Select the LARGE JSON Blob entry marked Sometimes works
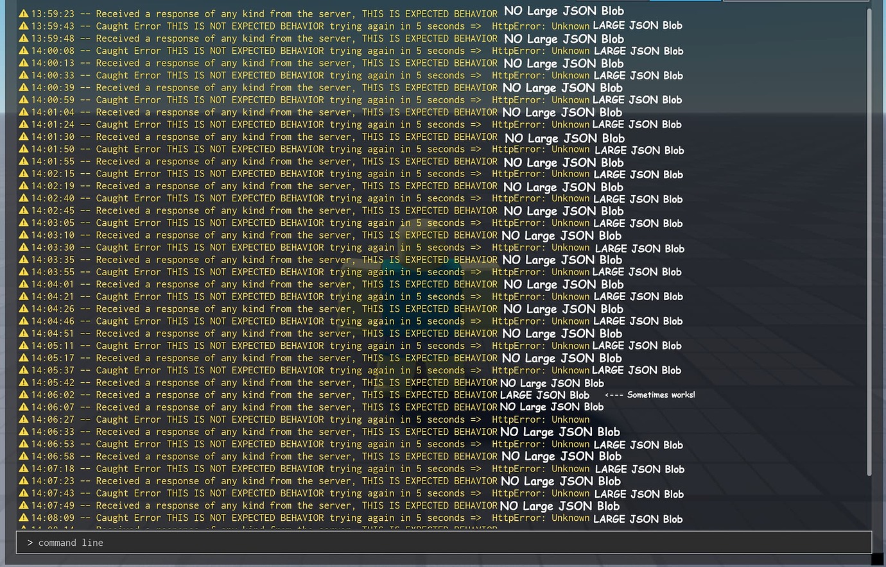 pos(544,395)
